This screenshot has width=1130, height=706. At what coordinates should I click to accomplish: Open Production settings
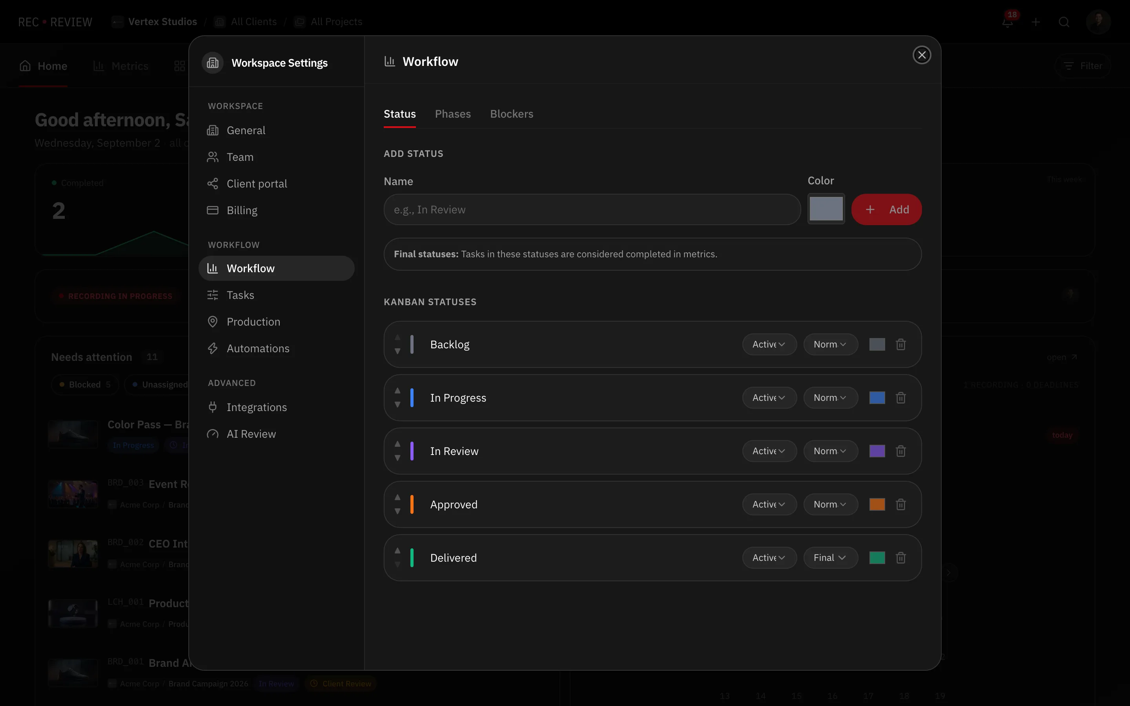(x=277, y=322)
